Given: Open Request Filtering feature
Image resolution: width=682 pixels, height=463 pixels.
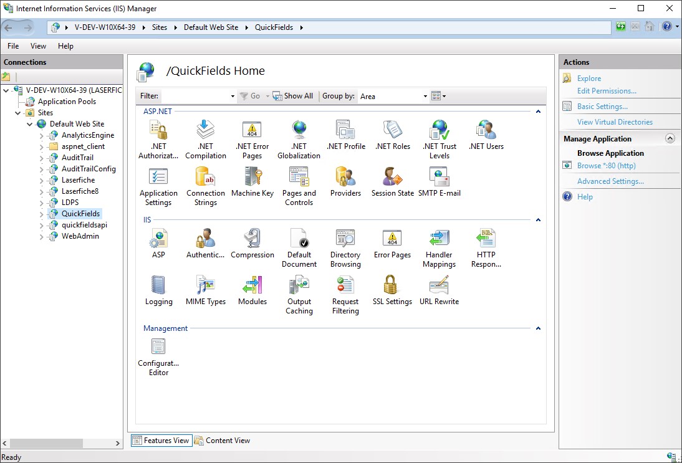Looking at the screenshot, I should click(346, 295).
